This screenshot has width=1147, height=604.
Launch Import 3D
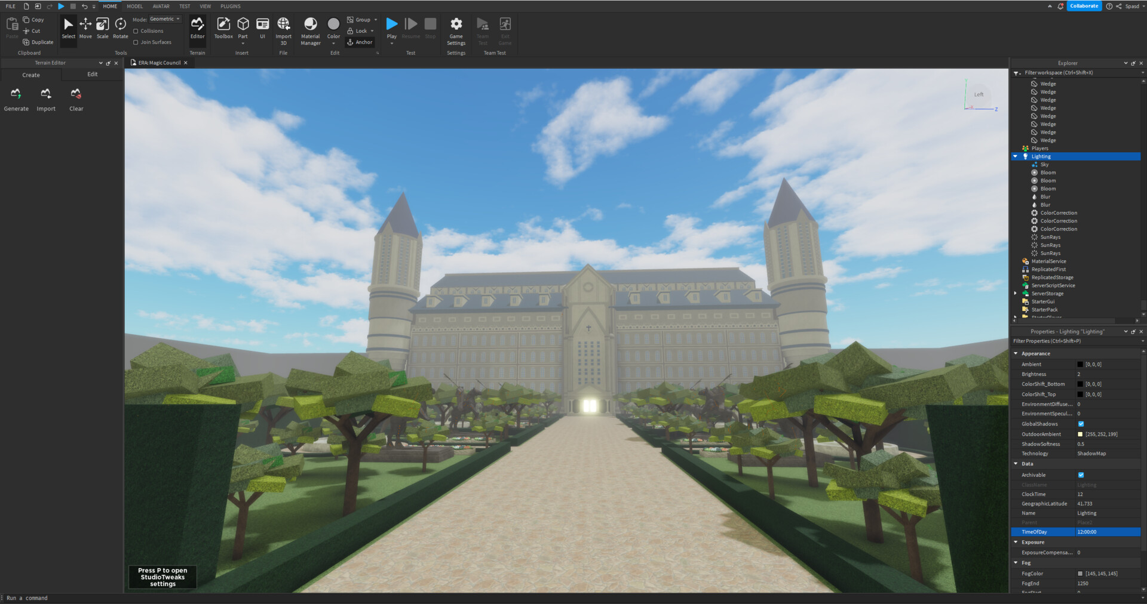coord(283,29)
